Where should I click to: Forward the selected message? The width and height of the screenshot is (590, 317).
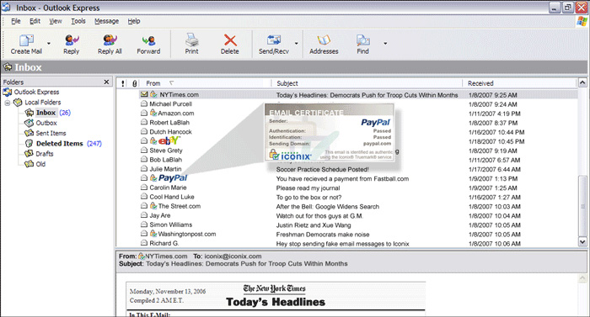[148, 44]
